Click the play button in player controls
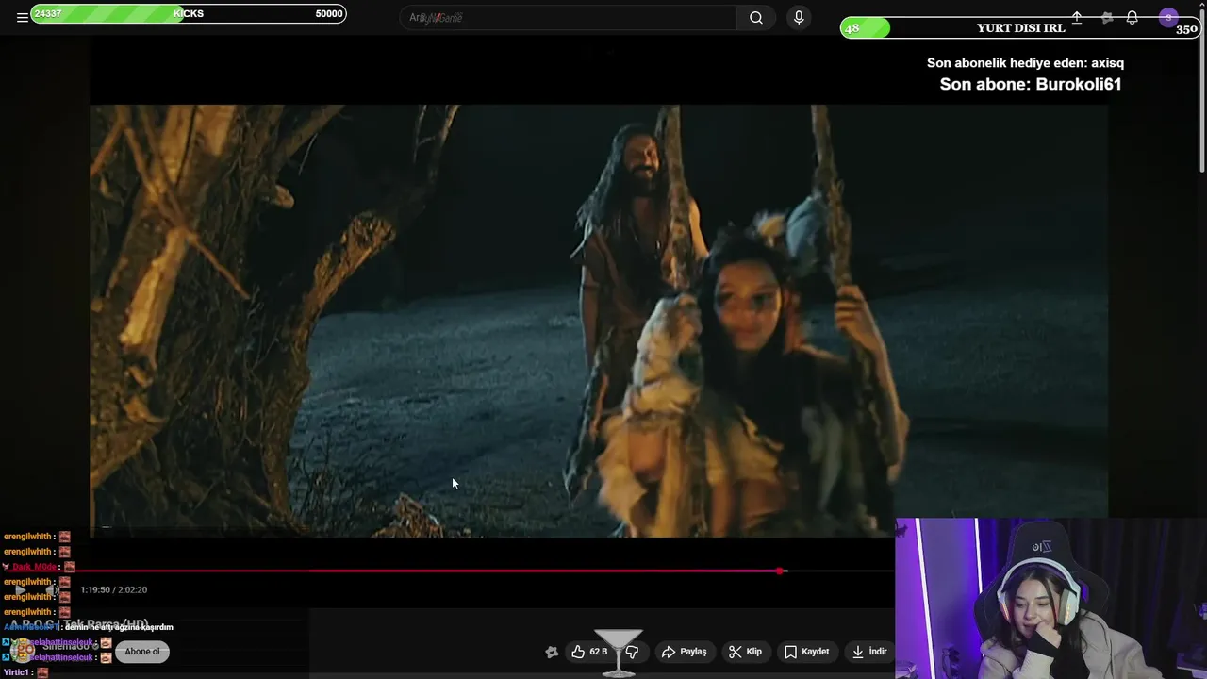Screen dimensions: 1207x679 (20, 590)
